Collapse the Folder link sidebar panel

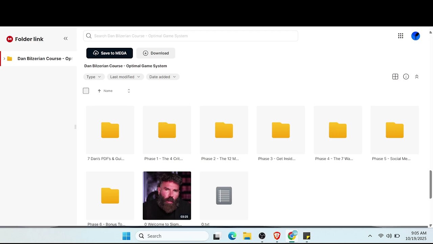pos(66,39)
